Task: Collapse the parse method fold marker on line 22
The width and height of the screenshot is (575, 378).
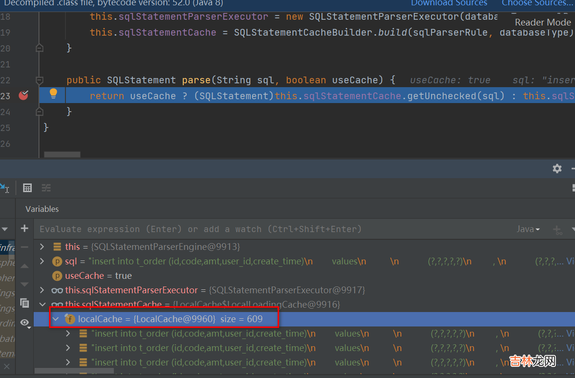Action: [40, 80]
